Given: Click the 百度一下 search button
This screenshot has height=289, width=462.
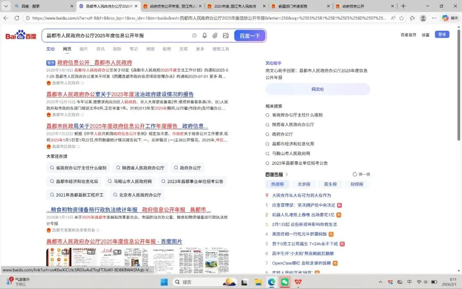Looking at the screenshot, I should coord(250,36).
